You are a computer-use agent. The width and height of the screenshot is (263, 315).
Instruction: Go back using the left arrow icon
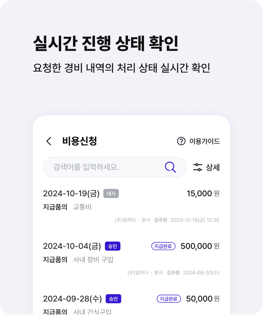coord(49,141)
